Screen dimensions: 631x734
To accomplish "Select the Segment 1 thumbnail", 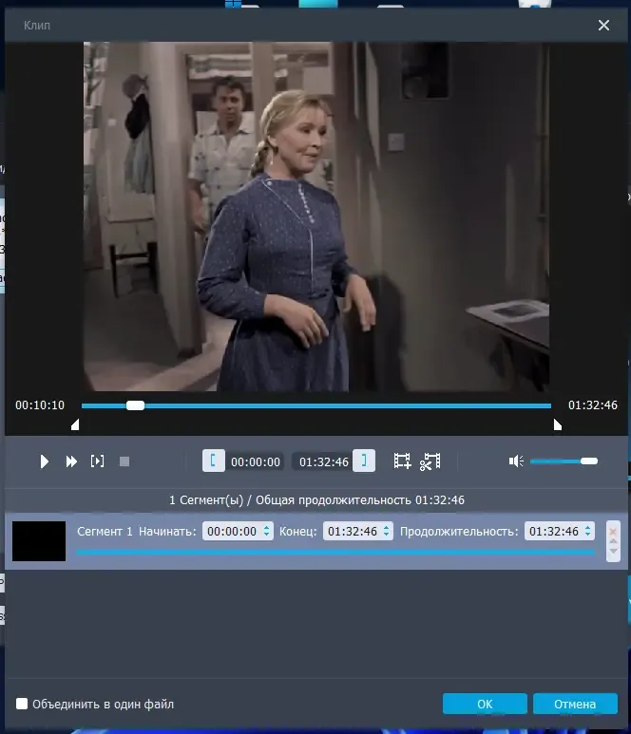I will pyautogui.click(x=39, y=540).
